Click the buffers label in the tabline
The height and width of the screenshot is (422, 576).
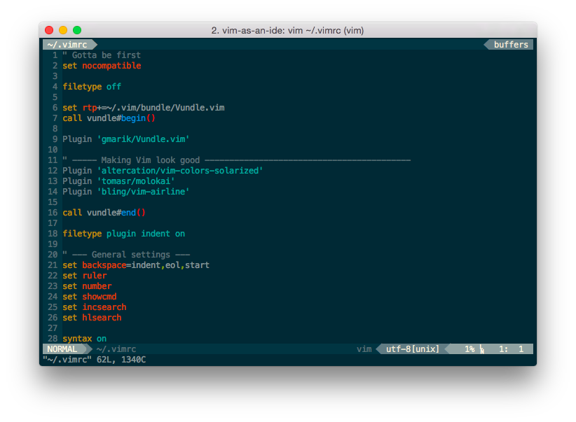[511, 45]
